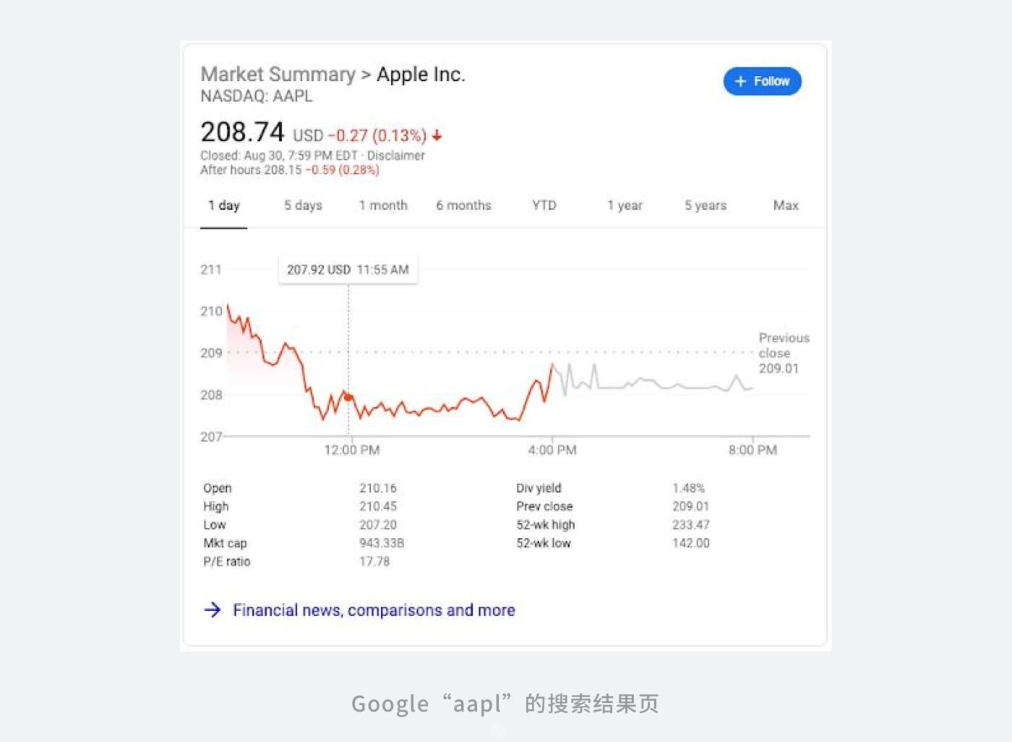Open Financial news, comparisons and more

point(374,610)
